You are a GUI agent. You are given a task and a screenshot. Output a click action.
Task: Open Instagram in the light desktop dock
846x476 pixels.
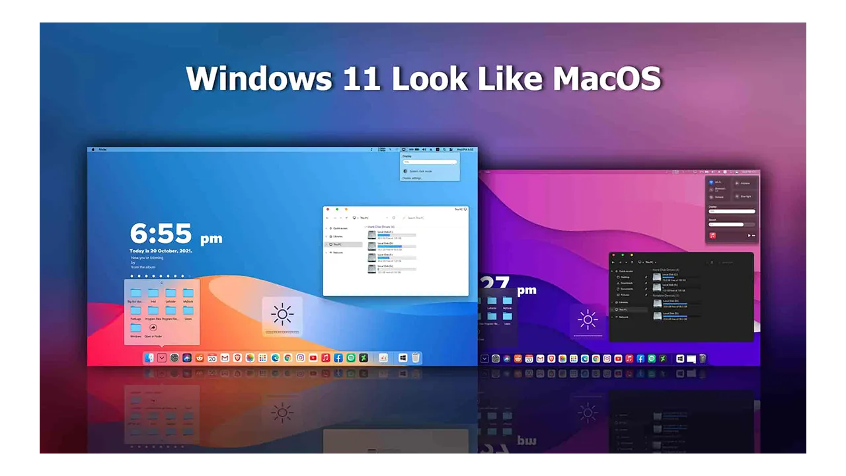[300, 358]
